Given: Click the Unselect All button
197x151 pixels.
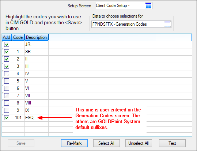Looking at the screenshot, I should 139,143.
